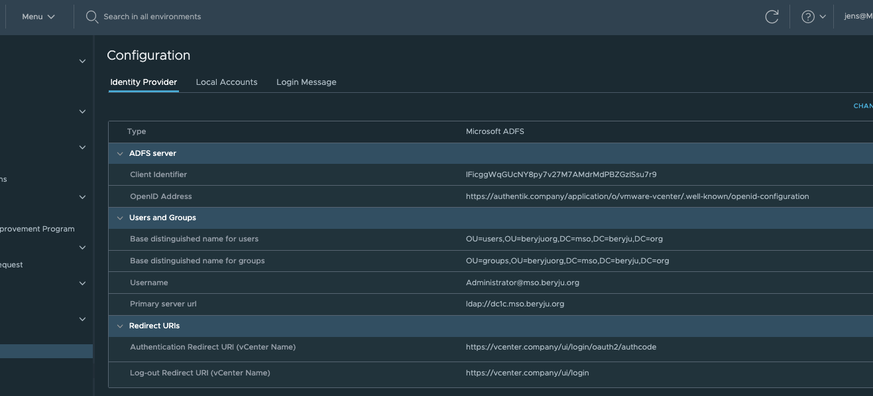Switch to the Local Accounts tab
Image resolution: width=873 pixels, height=396 pixels.
coord(226,82)
